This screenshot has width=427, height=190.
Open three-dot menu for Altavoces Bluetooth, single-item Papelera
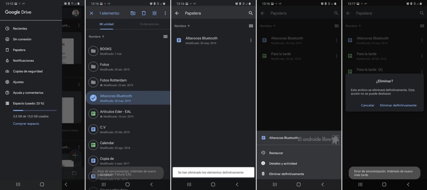pos(251,41)
